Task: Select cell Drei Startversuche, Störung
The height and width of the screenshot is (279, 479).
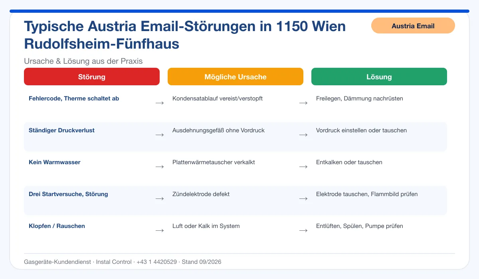Action: (68, 194)
